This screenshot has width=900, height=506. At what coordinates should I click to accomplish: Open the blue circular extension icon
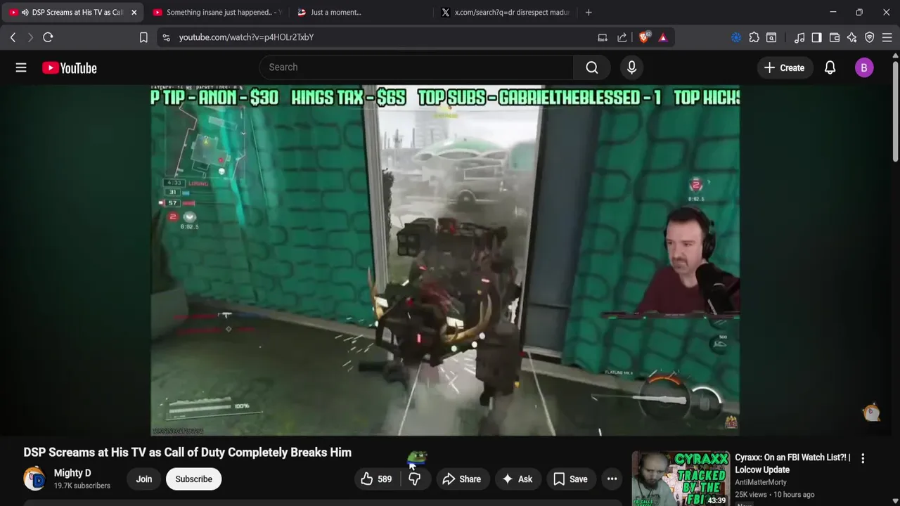click(736, 37)
